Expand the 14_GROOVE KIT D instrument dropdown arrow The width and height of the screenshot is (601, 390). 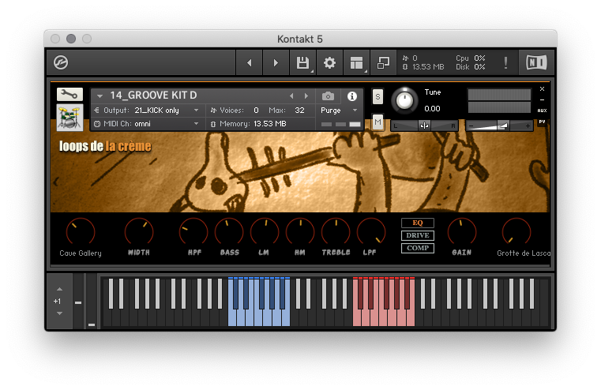click(100, 96)
